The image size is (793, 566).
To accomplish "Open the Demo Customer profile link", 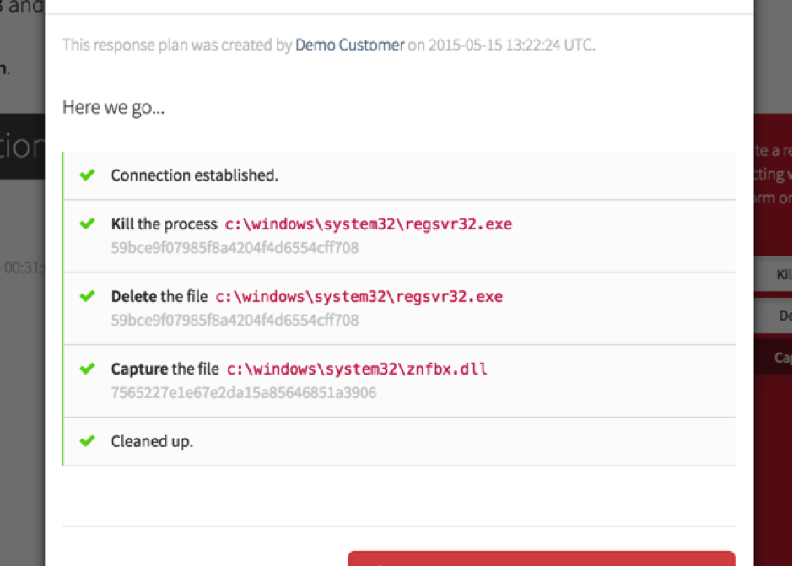I will point(349,45).
